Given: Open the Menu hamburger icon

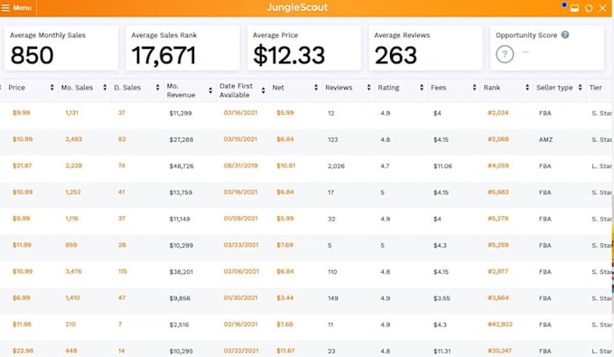Looking at the screenshot, I should 5,8.
